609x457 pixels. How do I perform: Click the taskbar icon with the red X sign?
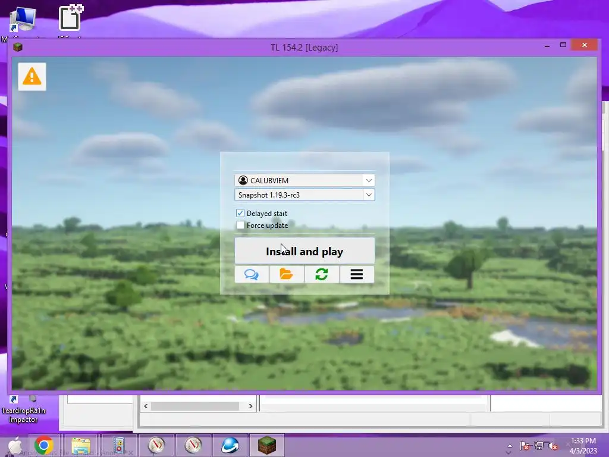pyautogui.click(x=118, y=445)
